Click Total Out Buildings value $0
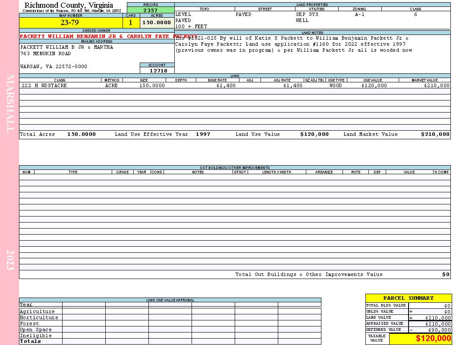This screenshot has height=345, width=453. pyautogui.click(x=446, y=274)
